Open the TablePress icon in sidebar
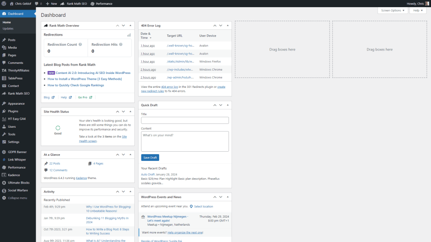Viewport: 431px width, 242px height. (x=4, y=78)
